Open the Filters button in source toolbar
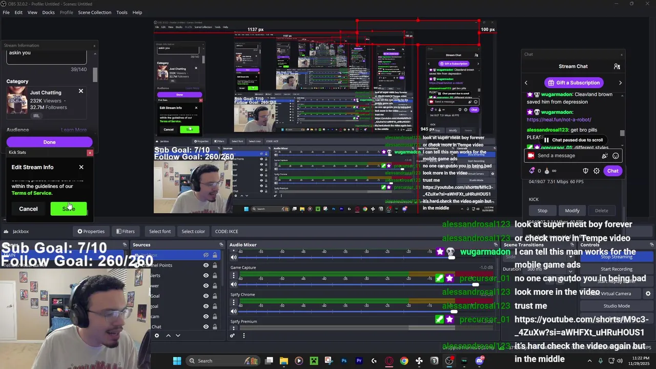 tap(126, 232)
